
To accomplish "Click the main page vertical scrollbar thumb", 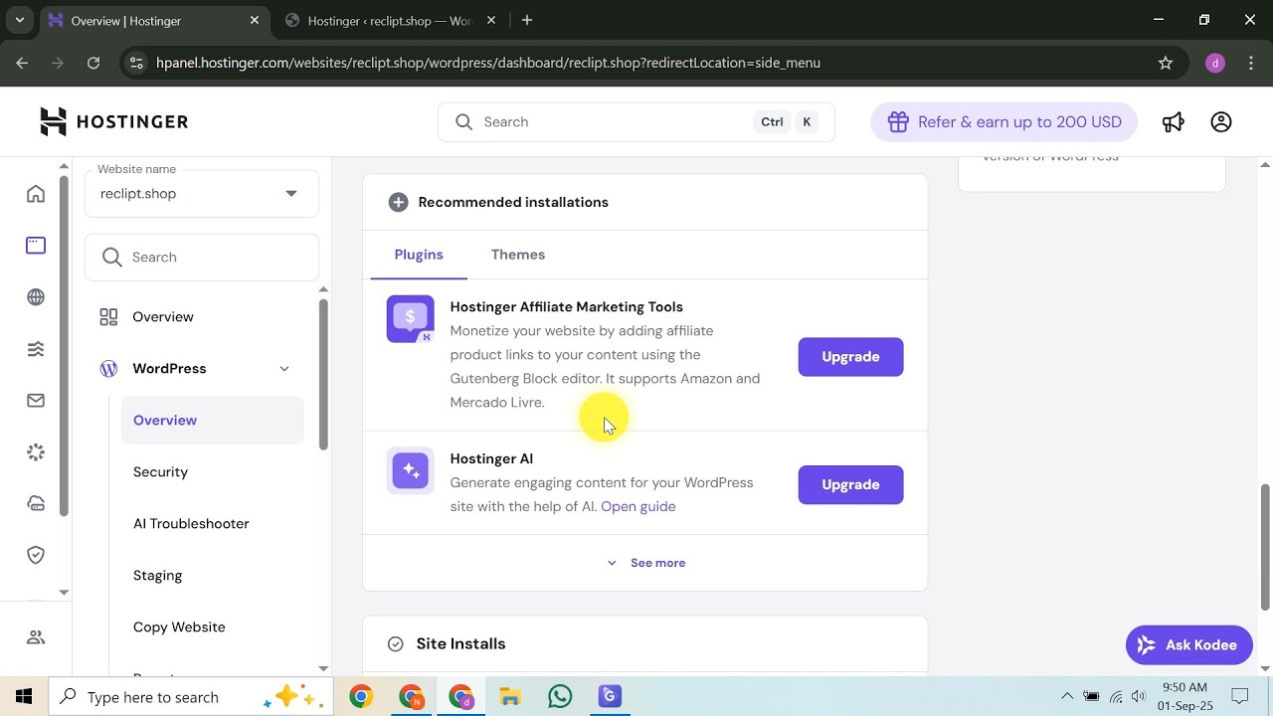I will pyautogui.click(x=1266, y=547).
